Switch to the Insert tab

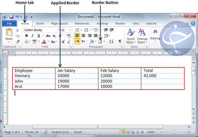pos(40,24)
